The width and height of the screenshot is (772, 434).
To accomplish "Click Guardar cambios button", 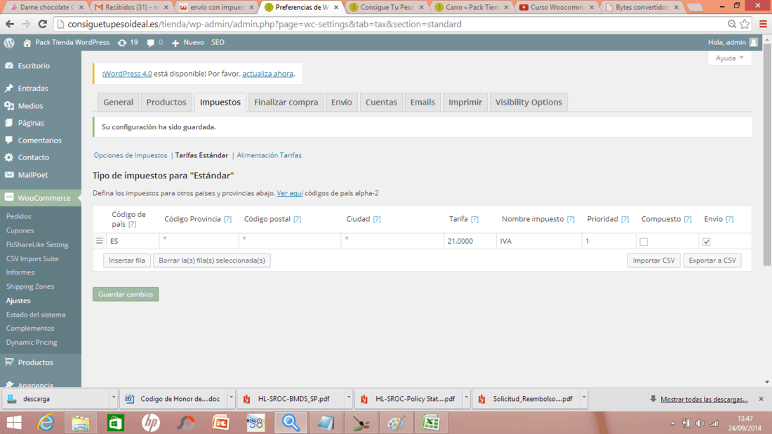I will coord(126,294).
